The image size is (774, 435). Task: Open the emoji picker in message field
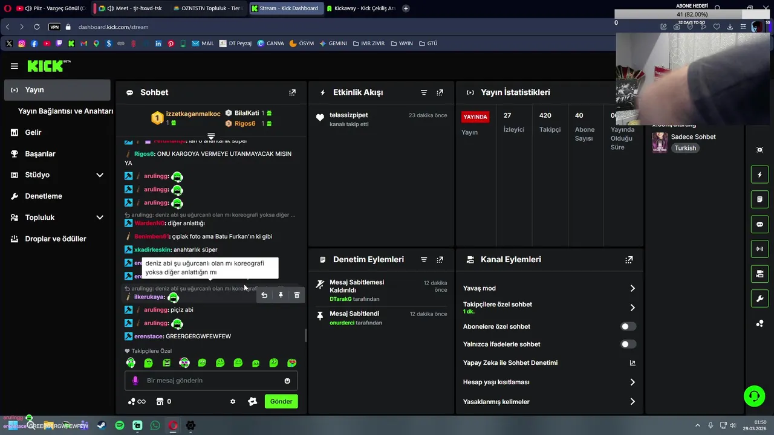point(287,381)
